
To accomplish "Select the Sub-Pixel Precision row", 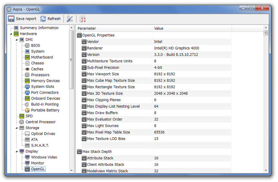I will tap(156, 68).
